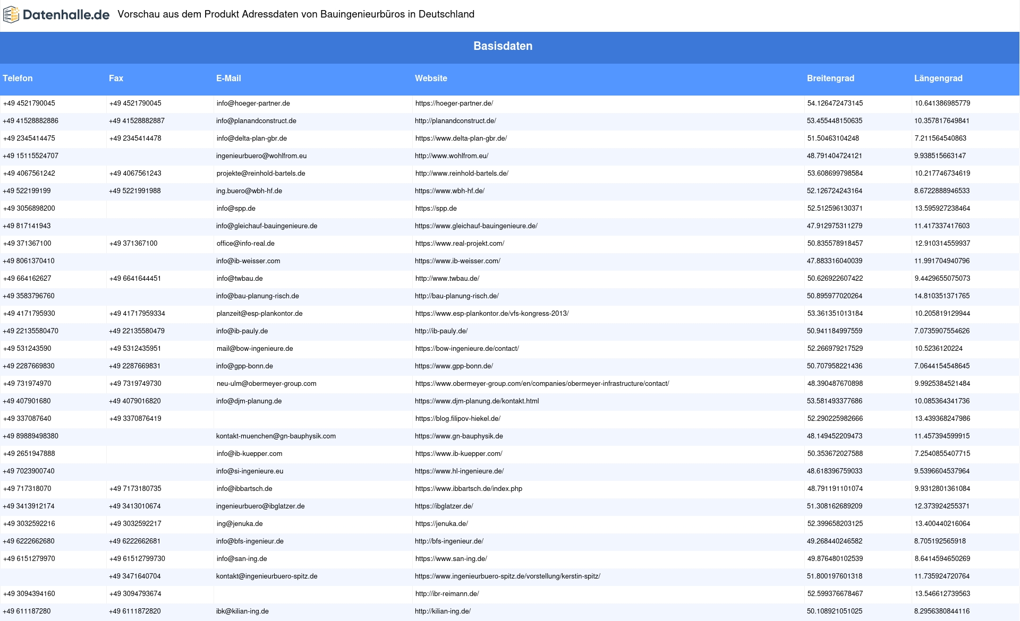Click email projekte@reinhold-bartels.de

[261, 174]
